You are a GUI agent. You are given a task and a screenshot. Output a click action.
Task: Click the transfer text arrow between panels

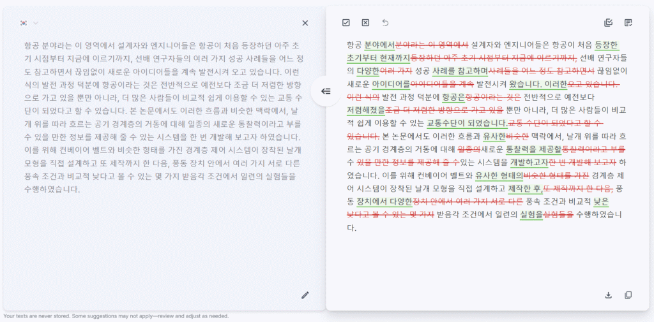coord(326,91)
